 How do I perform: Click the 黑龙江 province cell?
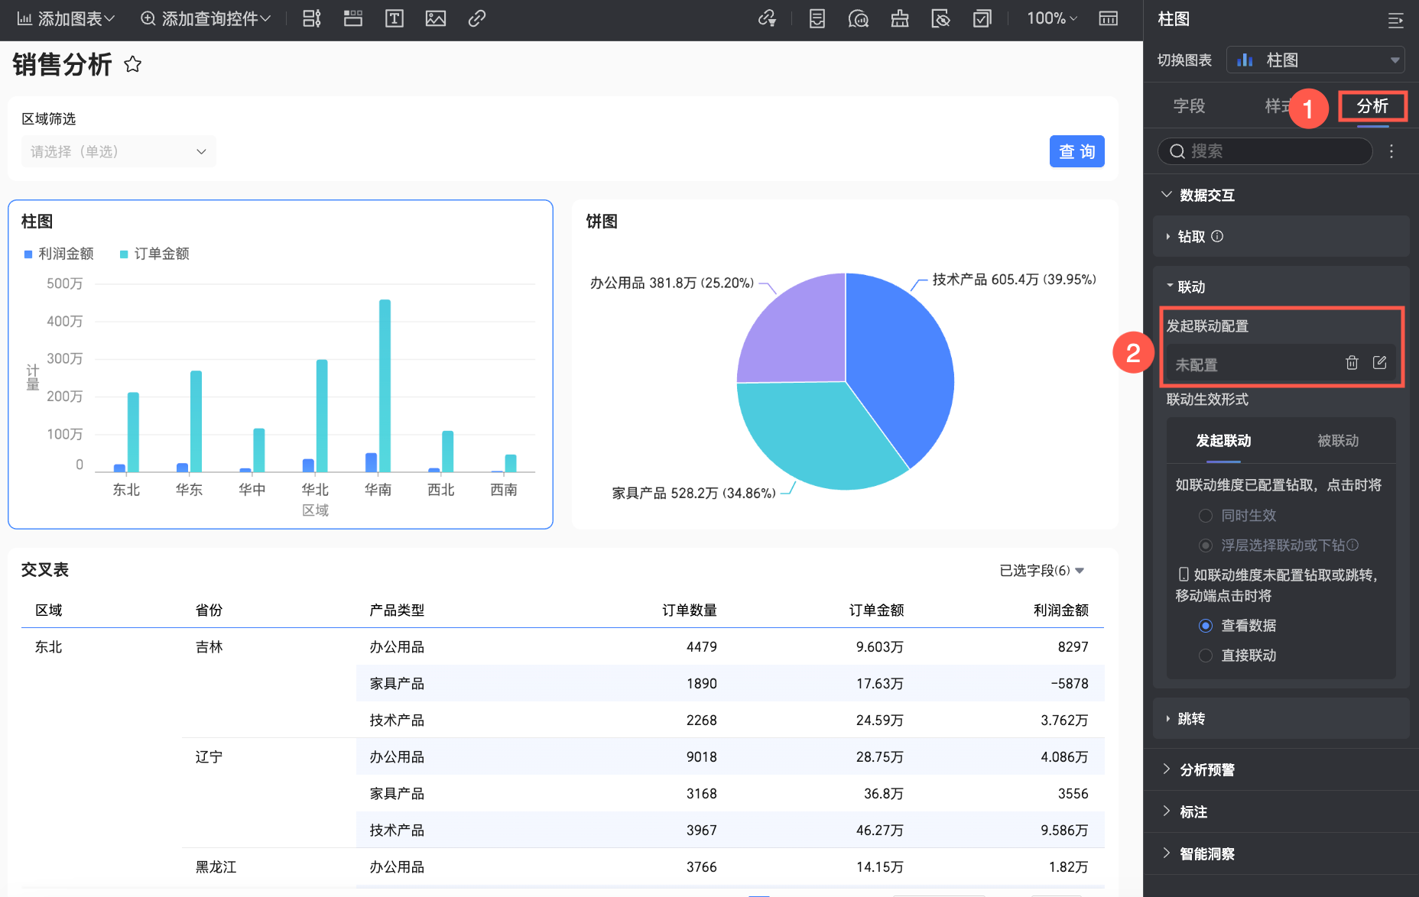[x=216, y=866]
